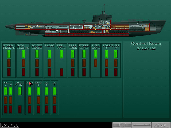
Task: Select the Periscope green status indicator
Action: pos(62,54)
